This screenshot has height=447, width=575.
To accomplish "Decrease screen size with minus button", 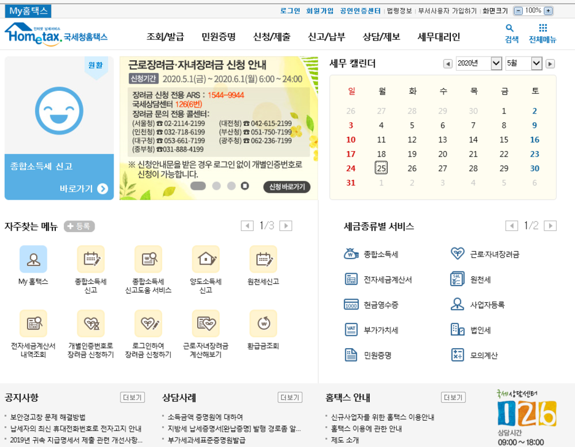I will click(518, 10).
